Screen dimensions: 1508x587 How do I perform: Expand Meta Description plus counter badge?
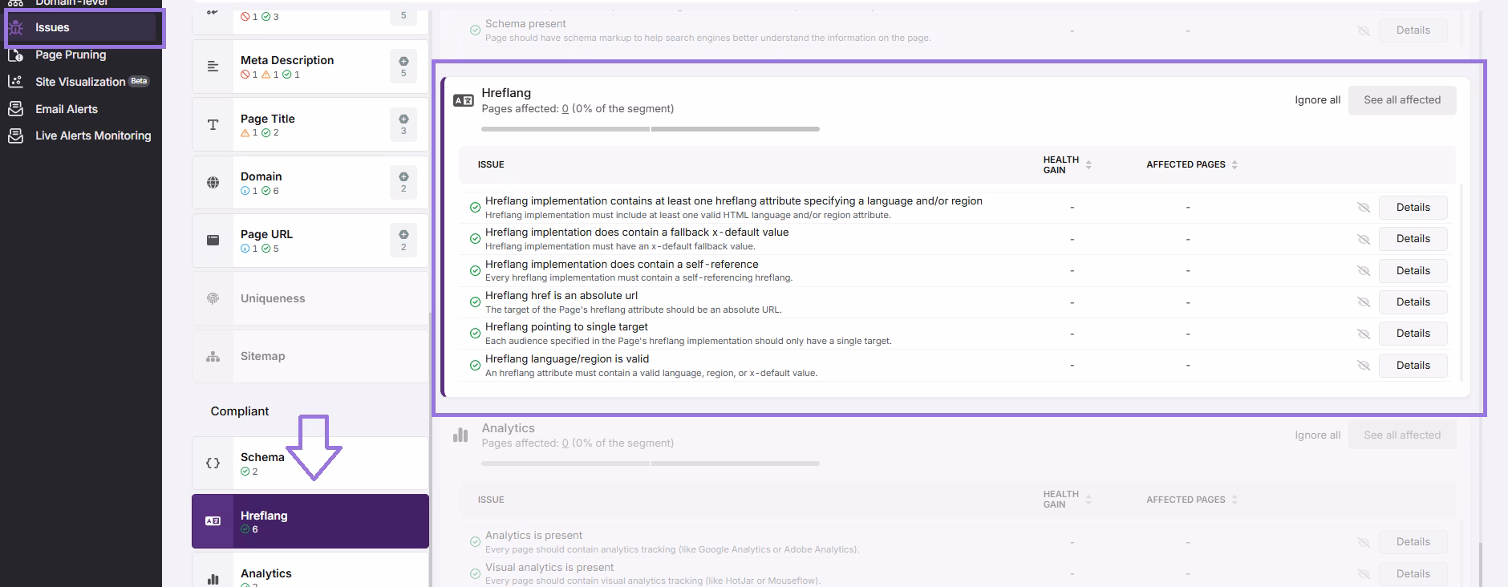tap(403, 67)
